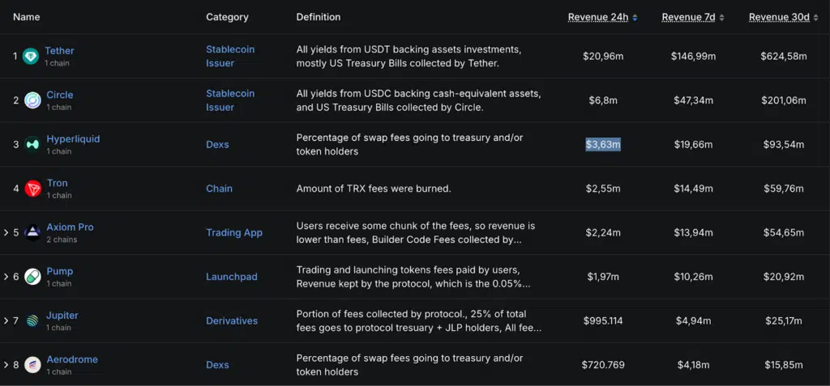The image size is (830, 386).
Task: Click the Axiom Pro logo icon
Action: click(32, 233)
